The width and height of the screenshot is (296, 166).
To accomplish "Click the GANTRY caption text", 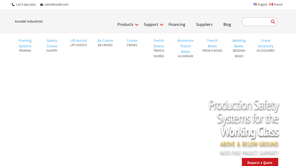I will pos(52,51).
